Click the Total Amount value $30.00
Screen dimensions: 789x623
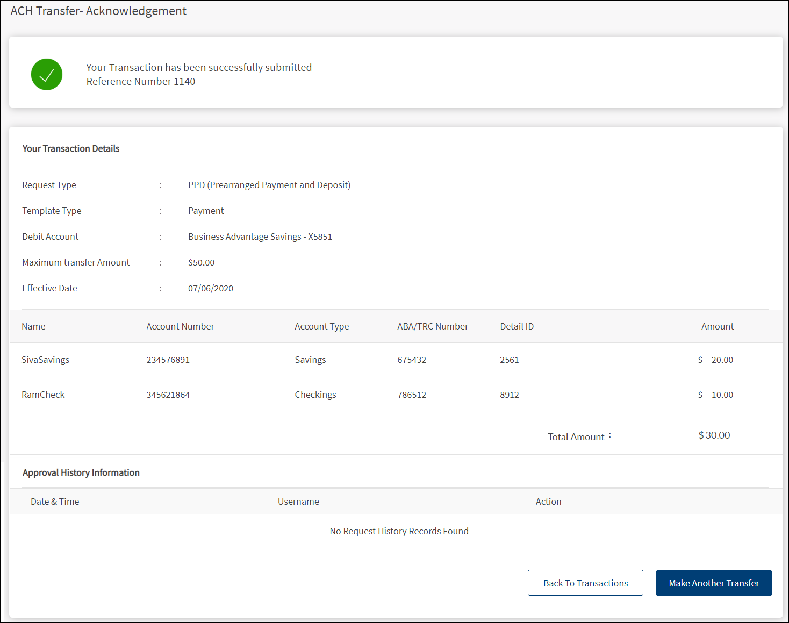coord(714,435)
